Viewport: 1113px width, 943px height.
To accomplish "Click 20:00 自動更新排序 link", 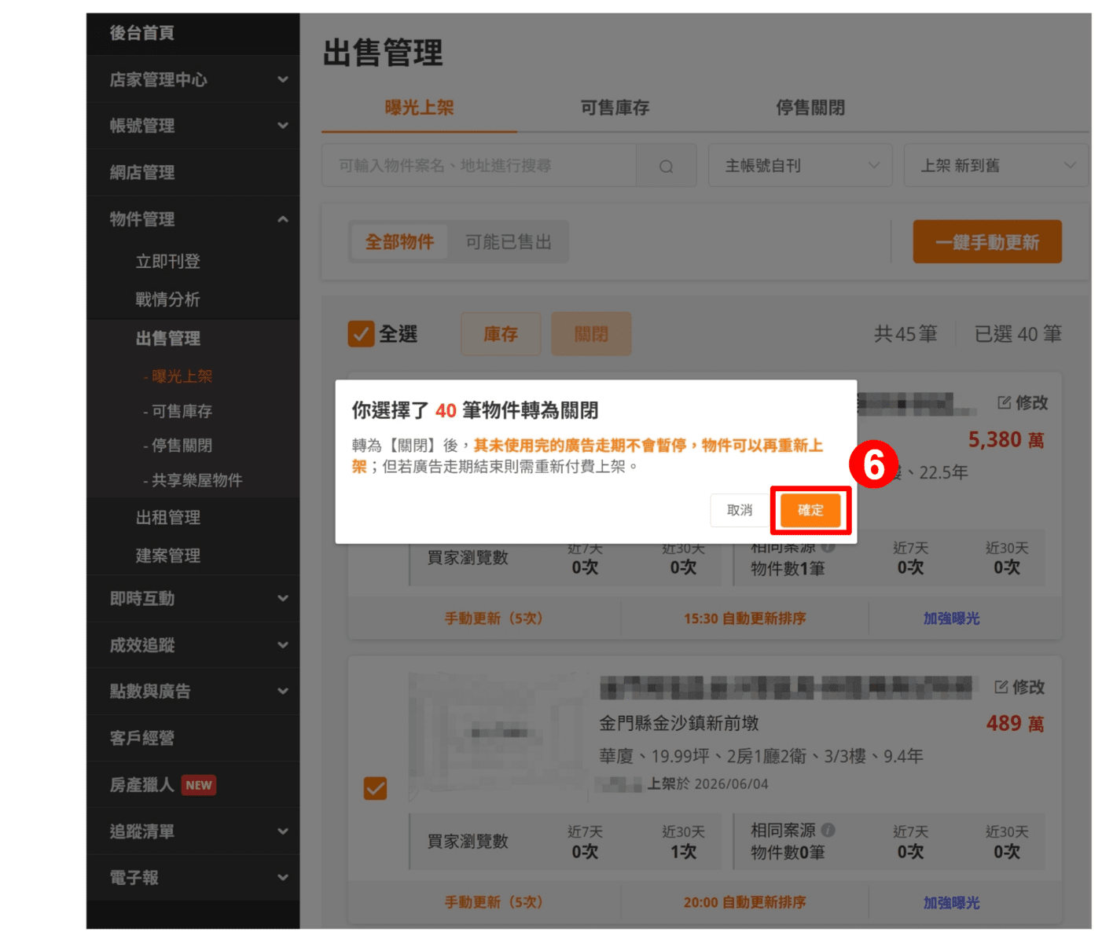I will tap(745, 902).
